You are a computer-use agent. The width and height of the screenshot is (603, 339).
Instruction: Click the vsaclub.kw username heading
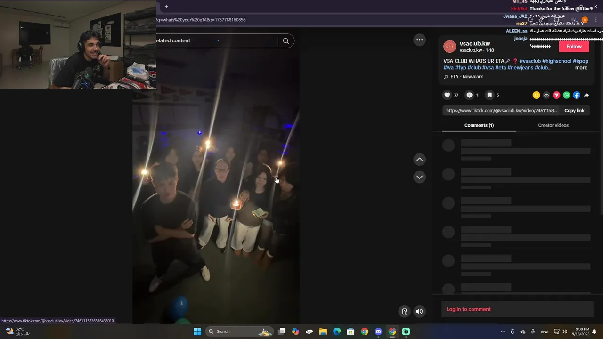(475, 44)
